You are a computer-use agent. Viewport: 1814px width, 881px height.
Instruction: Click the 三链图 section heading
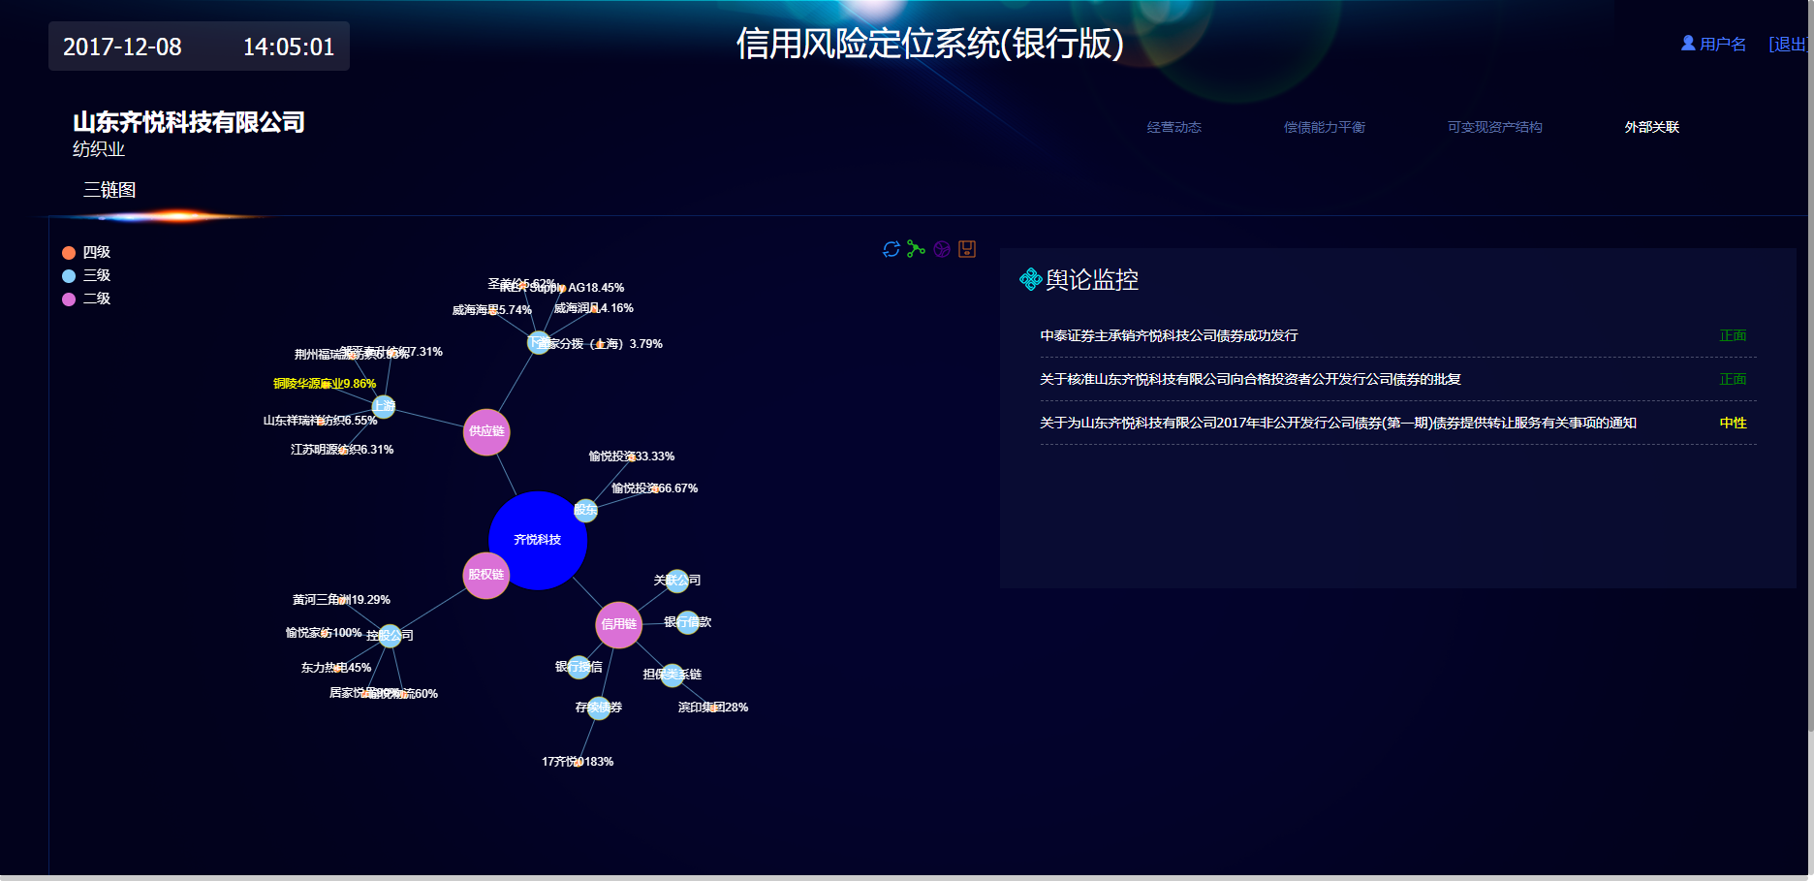coord(109,190)
